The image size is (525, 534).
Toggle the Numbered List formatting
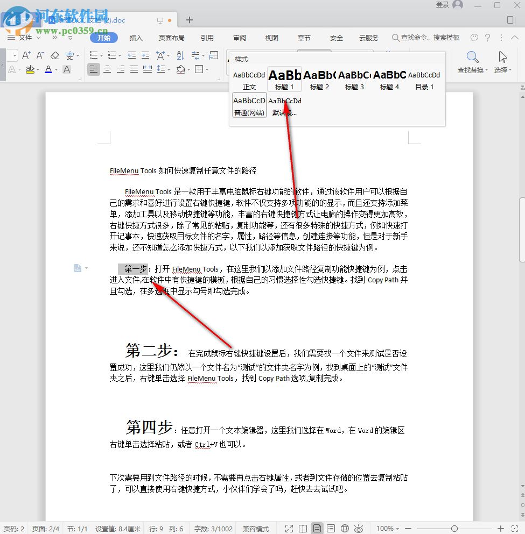point(111,55)
